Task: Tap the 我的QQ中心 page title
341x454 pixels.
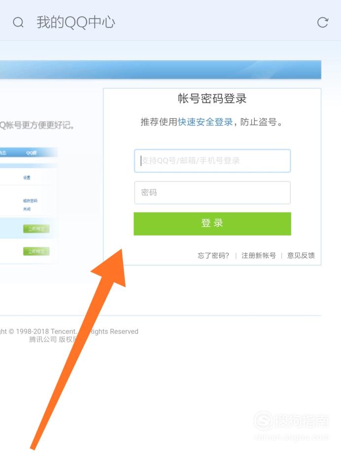Action: pos(76,22)
